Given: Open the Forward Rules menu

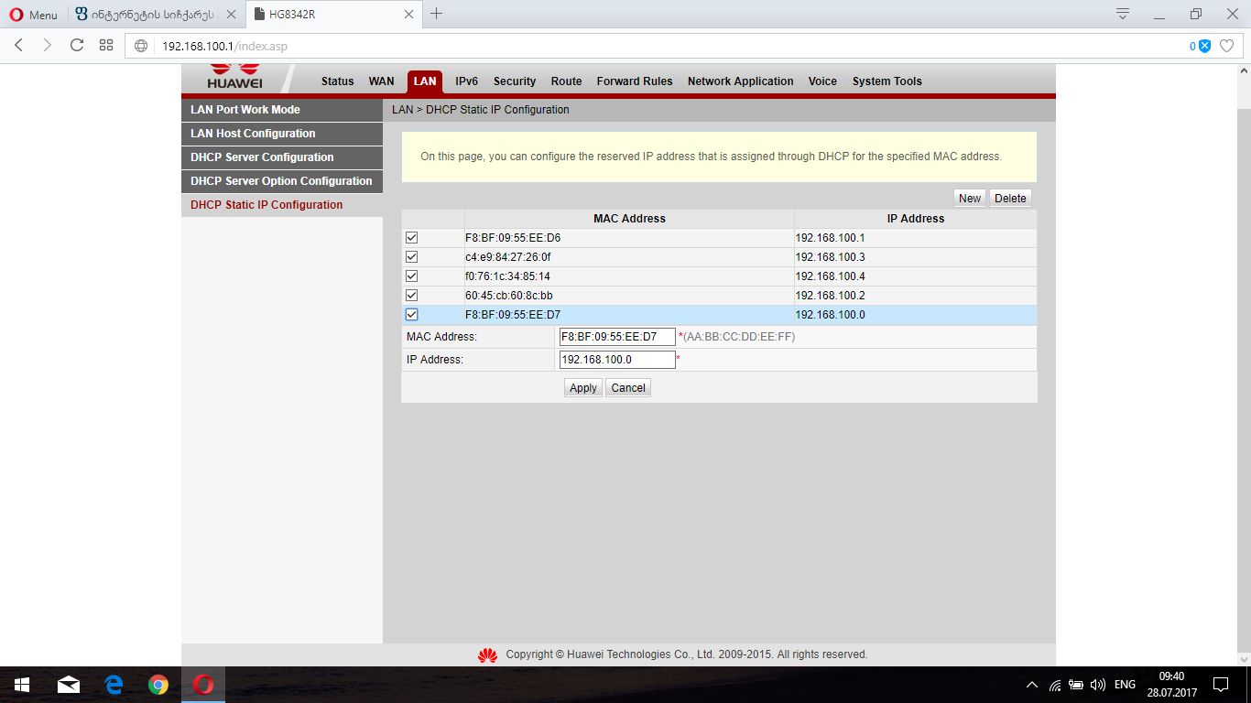Looking at the screenshot, I should [x=635, y=81].
